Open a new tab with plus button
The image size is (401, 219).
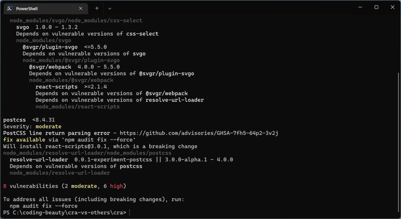[97, 8]
